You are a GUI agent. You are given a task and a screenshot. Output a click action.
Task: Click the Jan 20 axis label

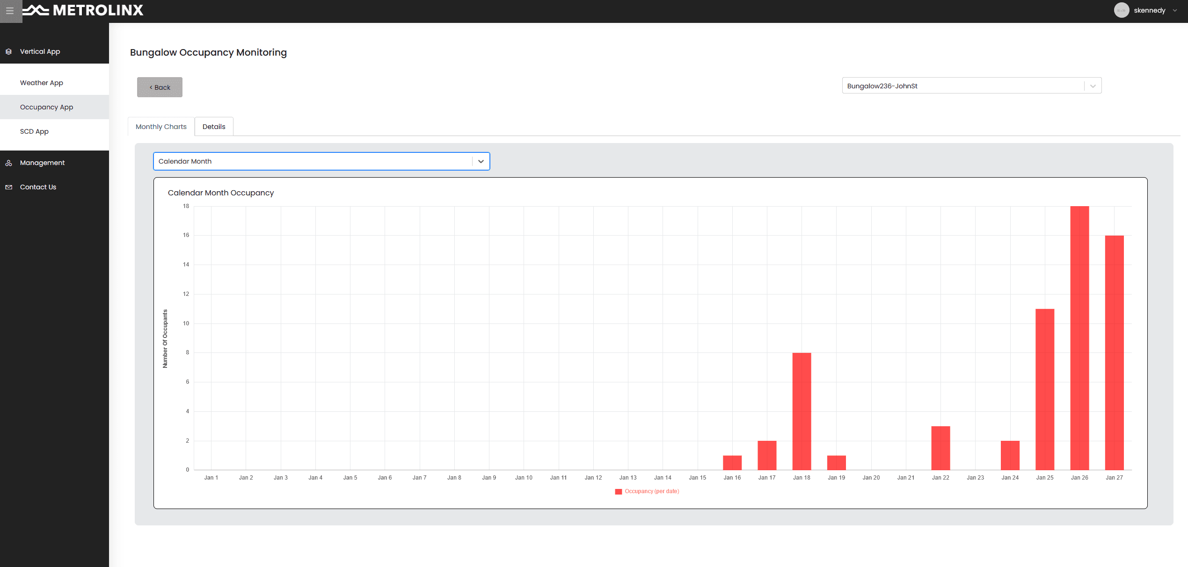coord(871,478)
